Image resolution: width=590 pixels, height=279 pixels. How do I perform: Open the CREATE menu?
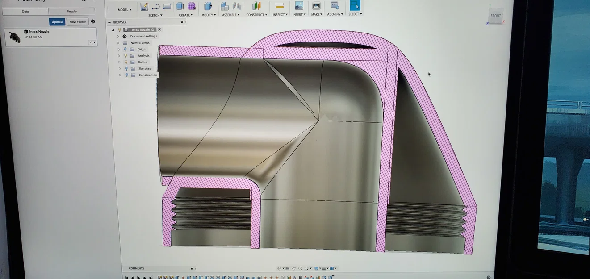[x=186, y=15]
